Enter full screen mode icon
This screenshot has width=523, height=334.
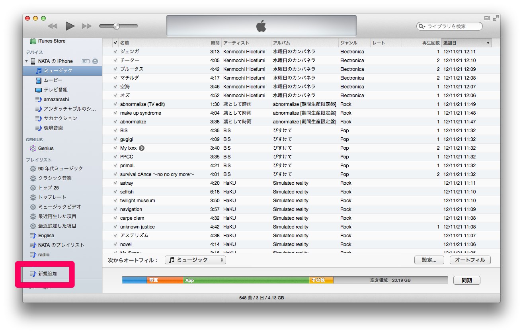coord(496,18)
